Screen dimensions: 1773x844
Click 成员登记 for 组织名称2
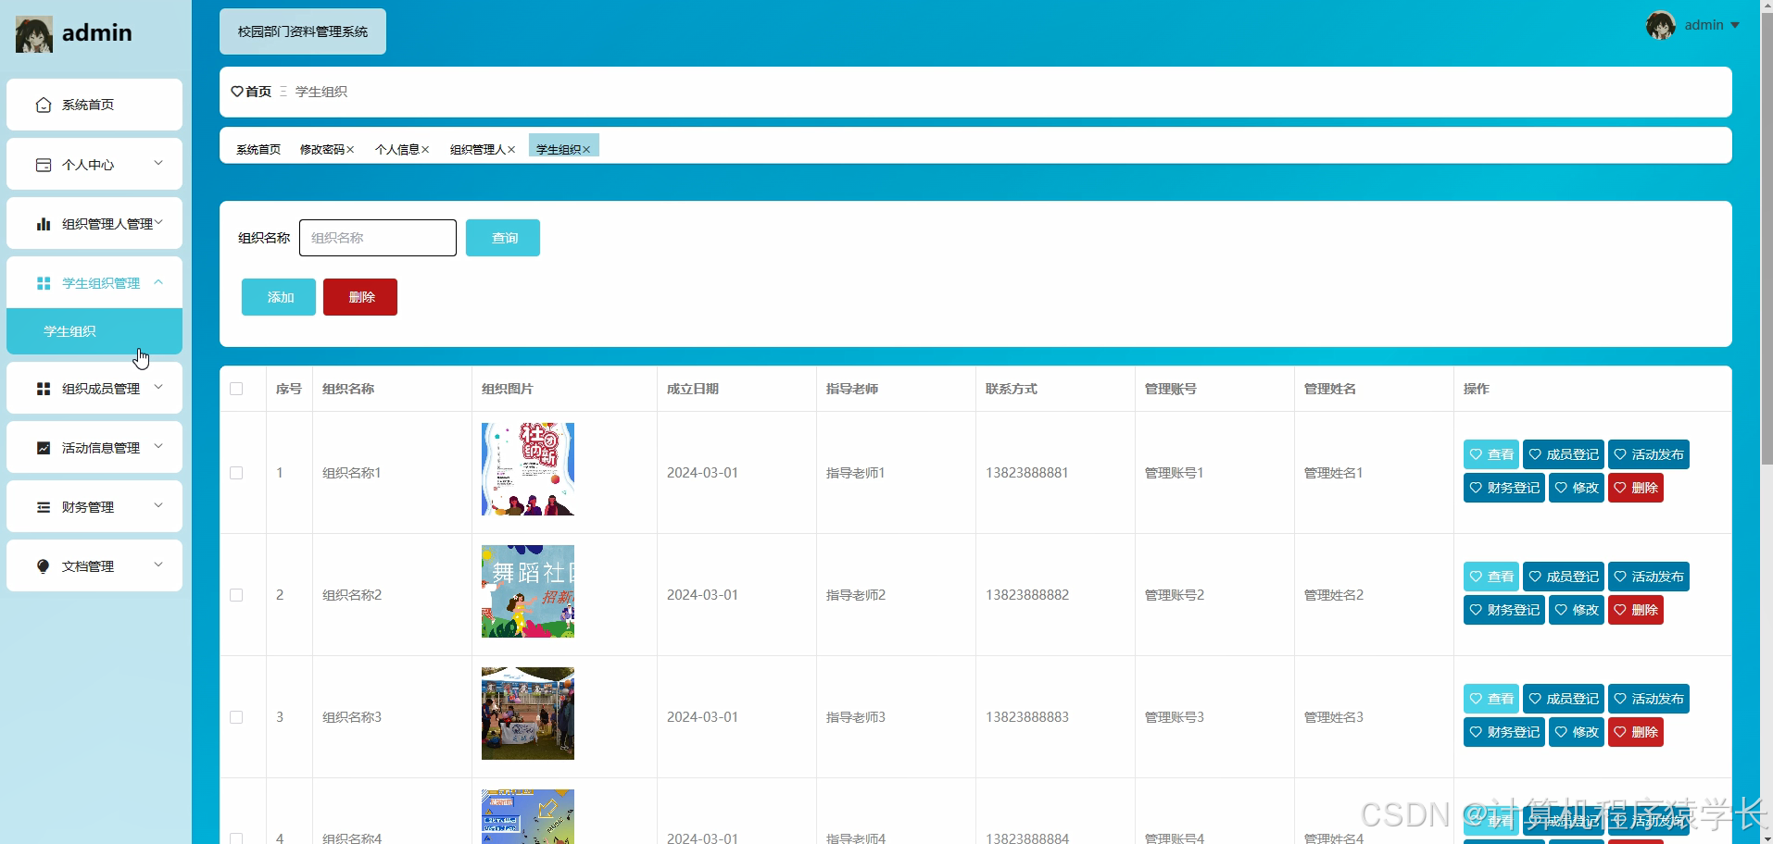(x=1564, y=577)
